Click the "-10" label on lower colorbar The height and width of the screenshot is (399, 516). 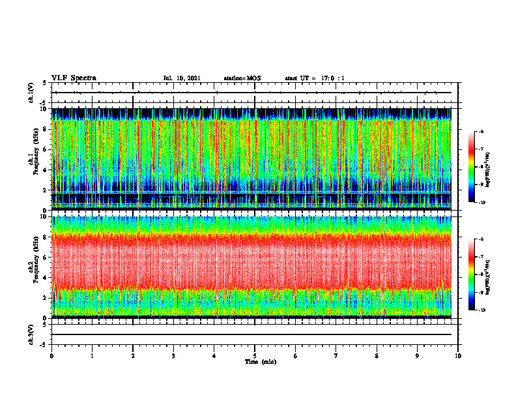(481, 310)
